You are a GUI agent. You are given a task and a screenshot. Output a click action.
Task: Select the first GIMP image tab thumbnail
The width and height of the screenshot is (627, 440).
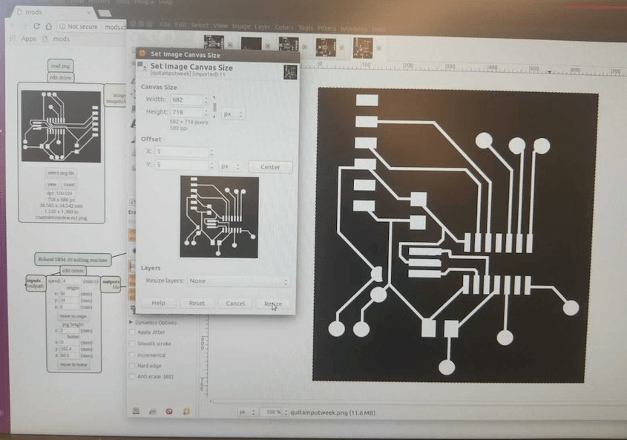tap(214, 44)
